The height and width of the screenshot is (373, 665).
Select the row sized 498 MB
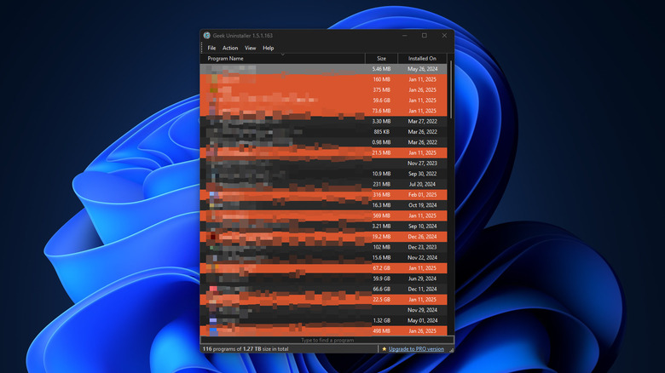tap(324, 331)
